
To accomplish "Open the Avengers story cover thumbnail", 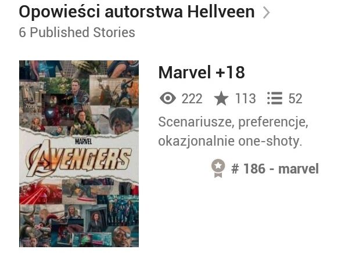I will pyautogui.click(x=79, y=154).
